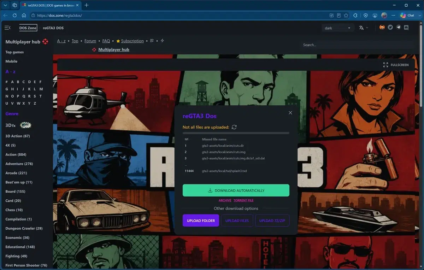Open the FAQ link in top nav

pos(106,41)
